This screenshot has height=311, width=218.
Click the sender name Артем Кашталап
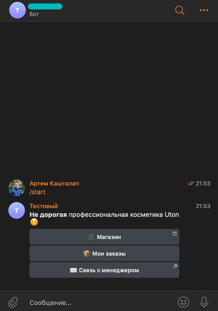54,184
